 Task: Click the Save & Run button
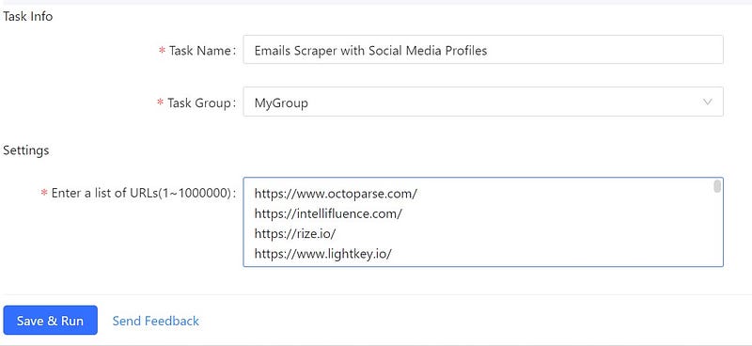(x=51, y=321)
